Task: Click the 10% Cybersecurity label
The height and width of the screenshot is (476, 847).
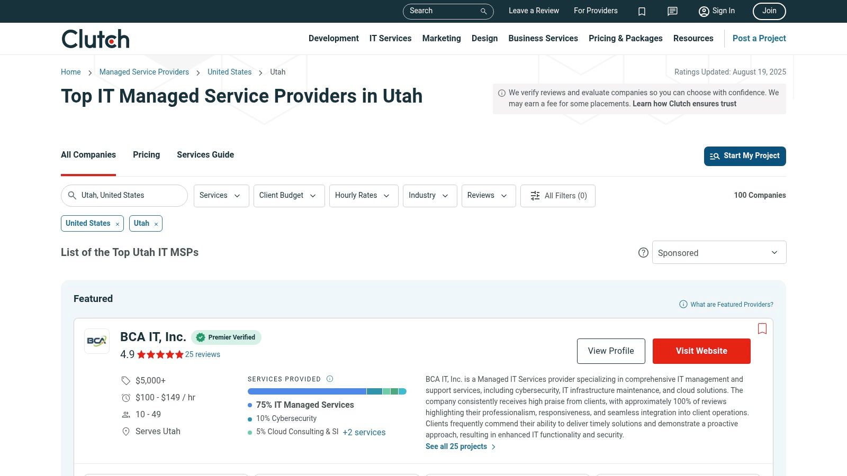Action: 286,419
